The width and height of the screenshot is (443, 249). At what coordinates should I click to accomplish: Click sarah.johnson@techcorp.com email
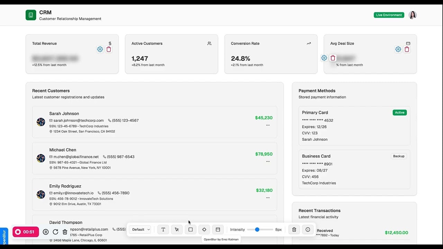click(79, 121)
